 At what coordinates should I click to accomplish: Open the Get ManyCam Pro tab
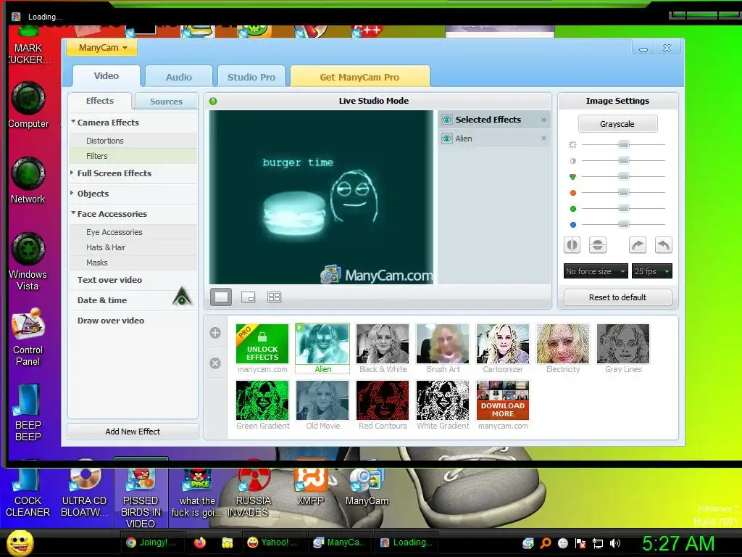click(x=359, y=77)
